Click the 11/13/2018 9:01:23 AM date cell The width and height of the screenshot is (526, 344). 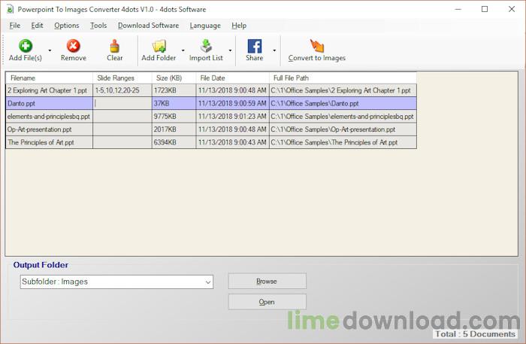coord(232,116)
